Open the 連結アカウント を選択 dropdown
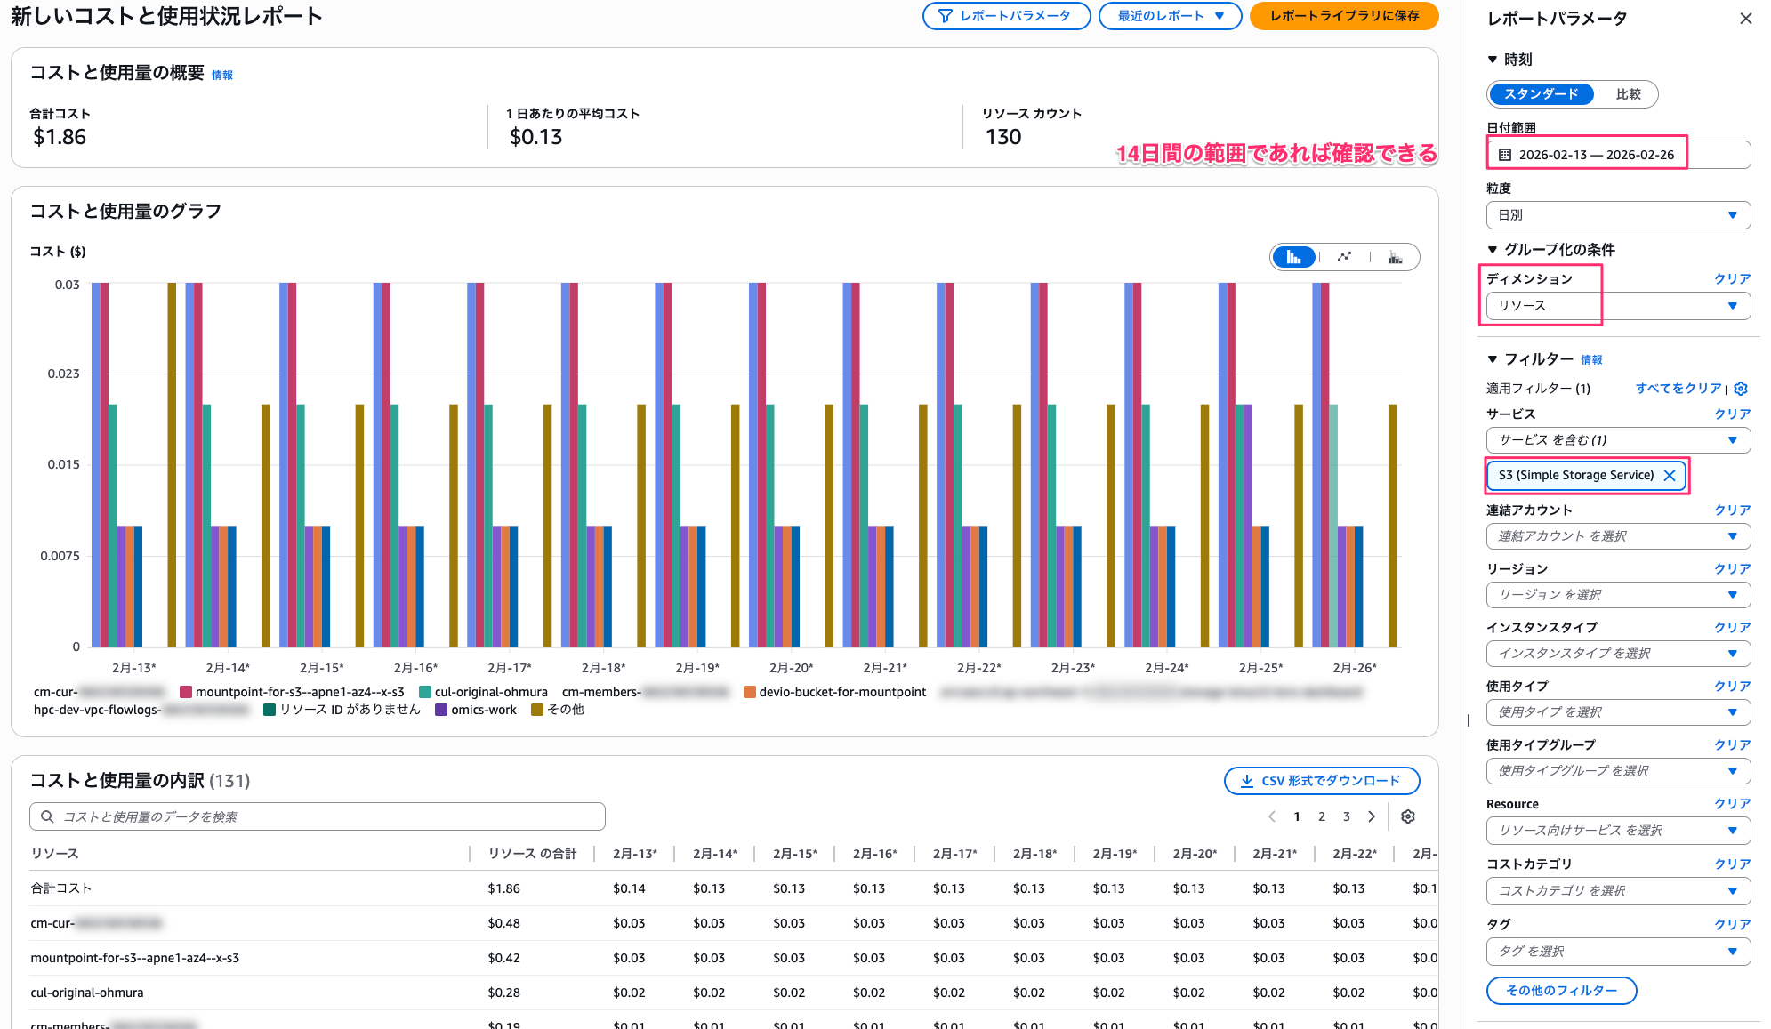 pos(1618,535)
